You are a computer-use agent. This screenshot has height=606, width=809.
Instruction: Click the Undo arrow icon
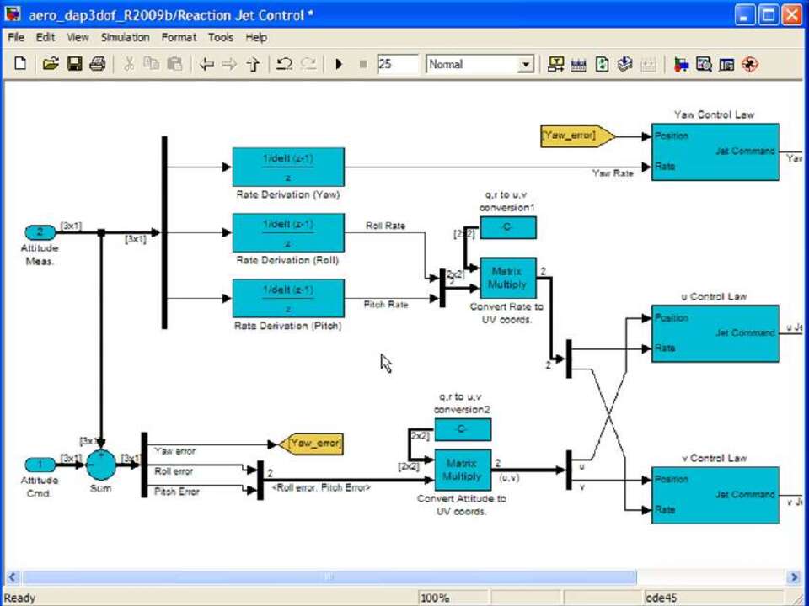coord(284,64)
